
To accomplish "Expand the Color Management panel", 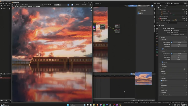I will (x=165, y=95).
